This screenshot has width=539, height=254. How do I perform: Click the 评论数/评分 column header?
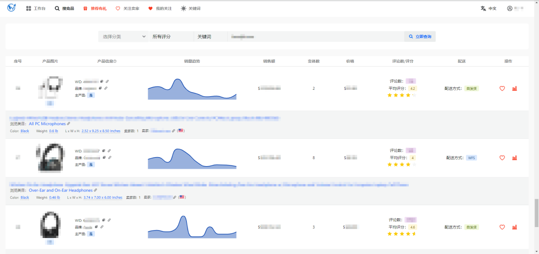point(403,61)
